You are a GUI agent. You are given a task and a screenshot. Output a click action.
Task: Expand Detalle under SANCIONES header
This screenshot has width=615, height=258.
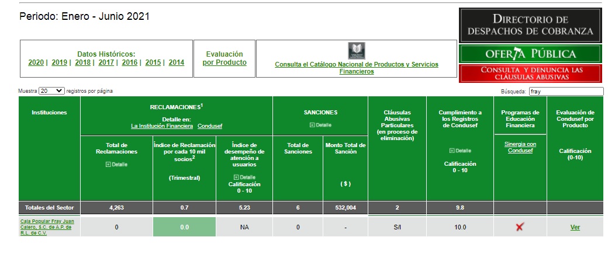click(320, 125)
